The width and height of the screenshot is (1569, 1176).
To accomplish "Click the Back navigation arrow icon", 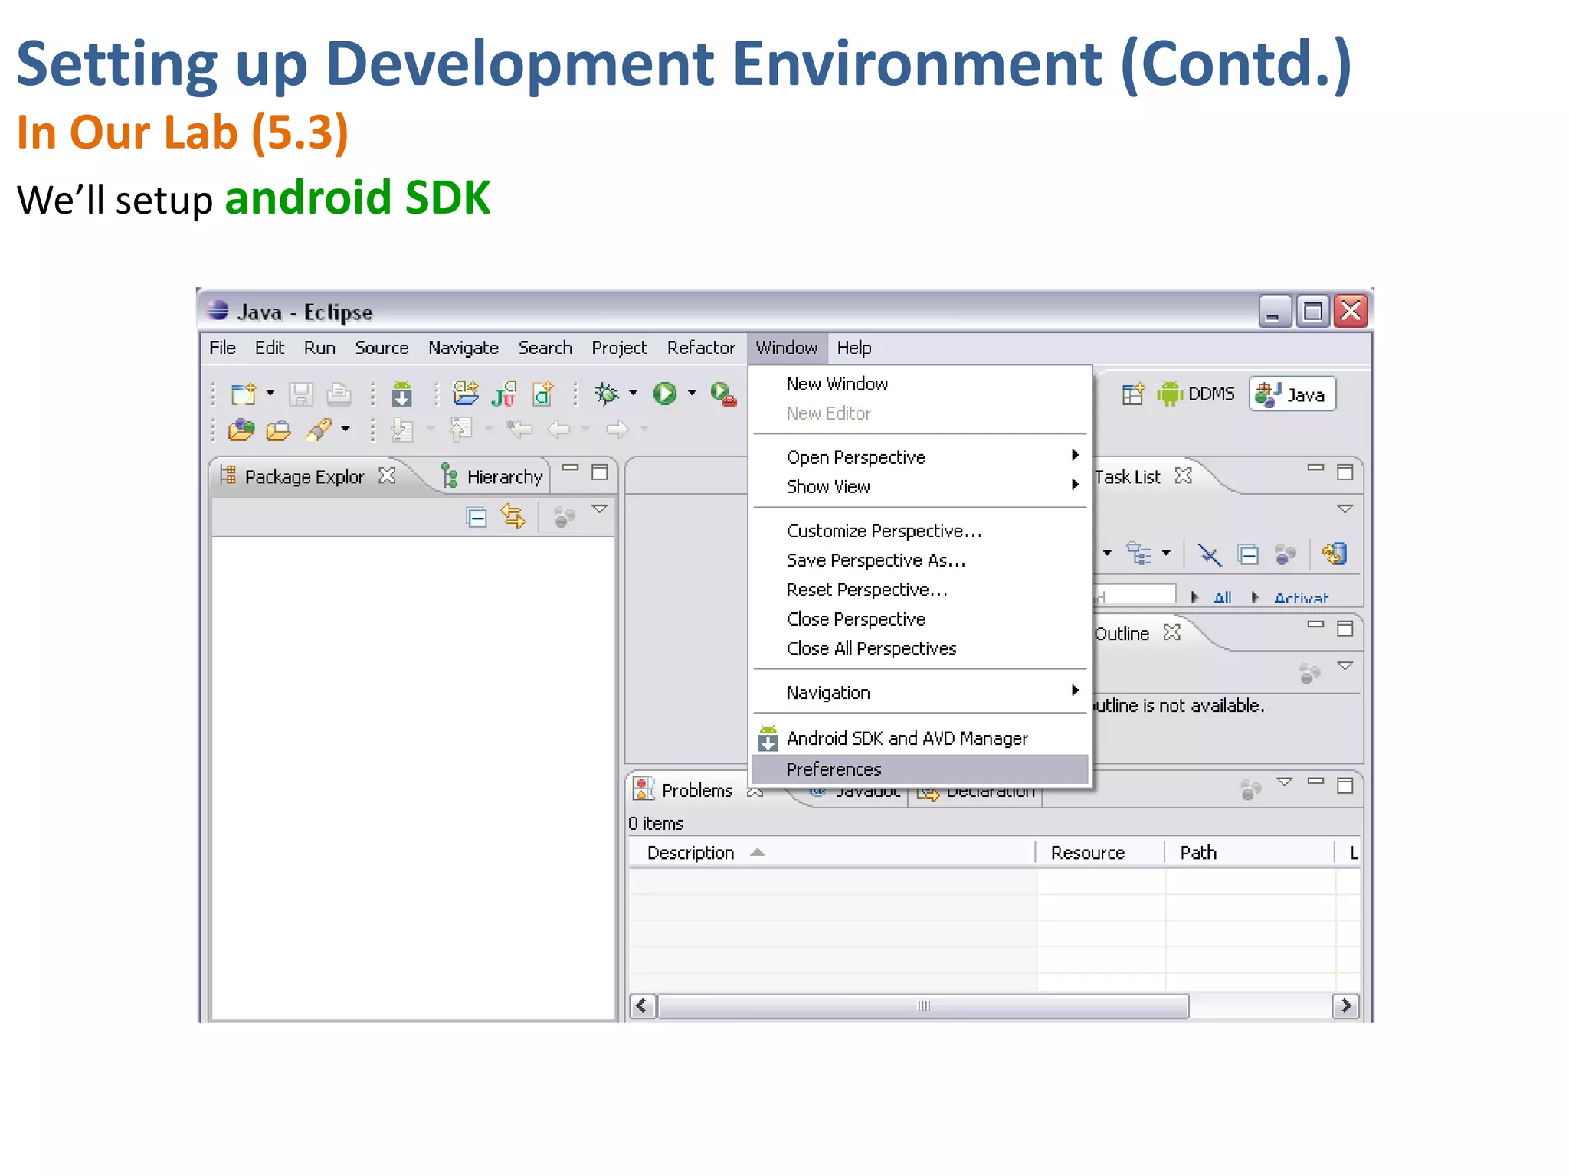I will click(x=559, y=430).
